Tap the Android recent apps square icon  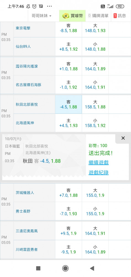pos(38,268)
